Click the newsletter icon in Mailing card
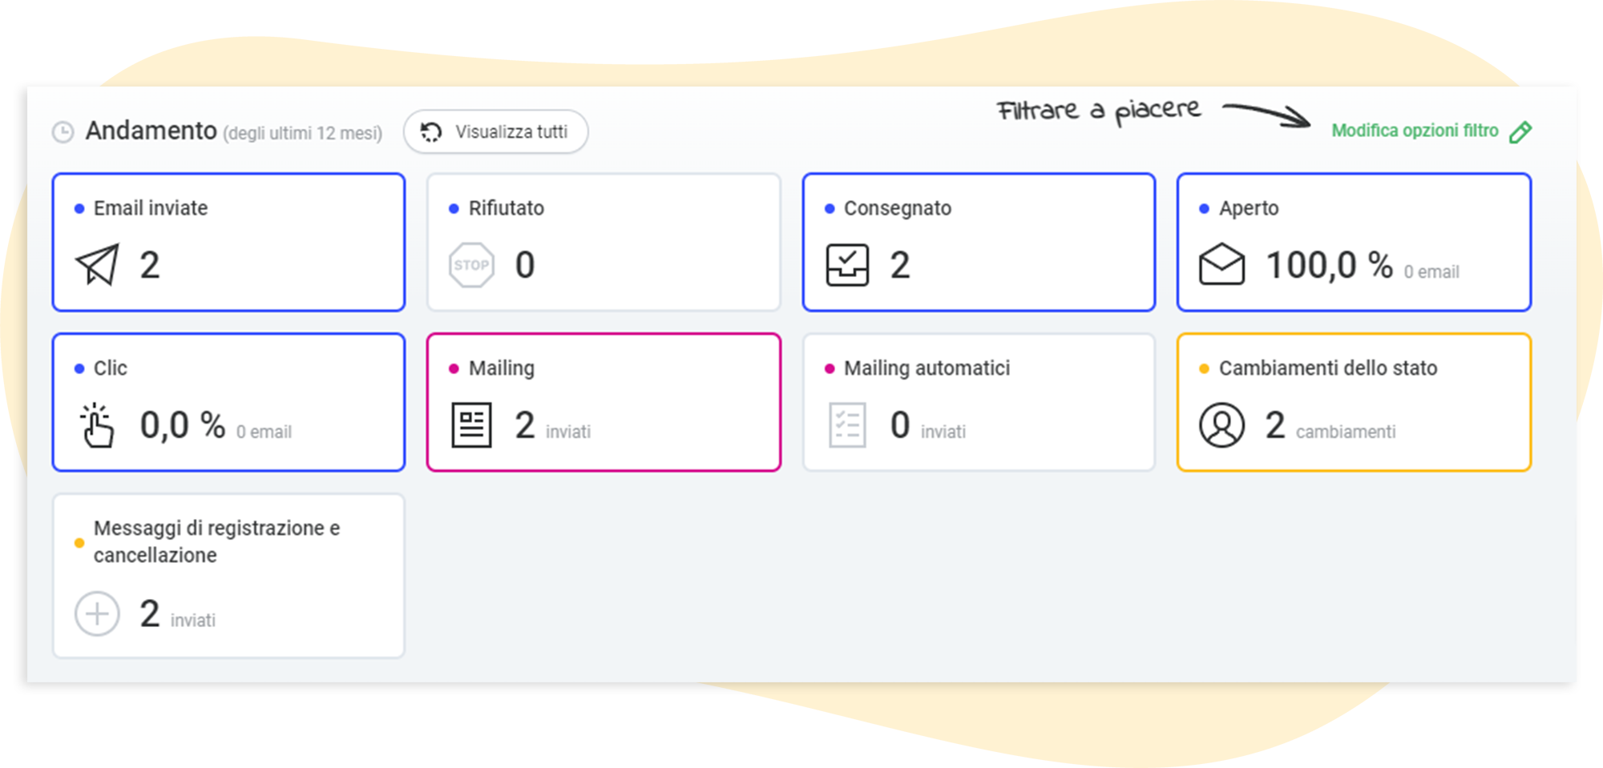The height and width of the screenshot is (768, 1603). 471,425
